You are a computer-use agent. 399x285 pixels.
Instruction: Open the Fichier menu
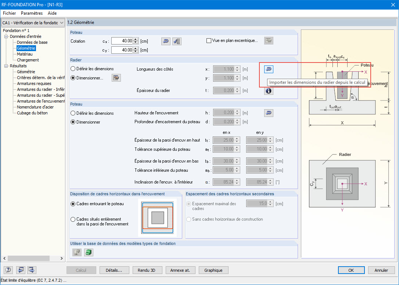click(x=9, y=13)
